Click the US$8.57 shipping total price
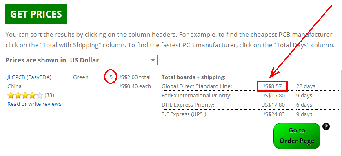The height and width of the screenshot is (156, 342). (x=271, y=86)
